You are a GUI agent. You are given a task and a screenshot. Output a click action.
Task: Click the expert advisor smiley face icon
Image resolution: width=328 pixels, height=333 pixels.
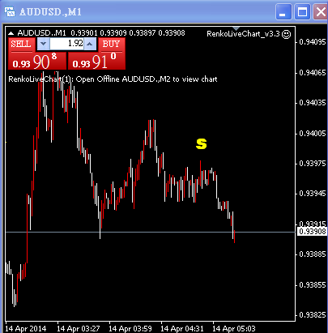286,34
